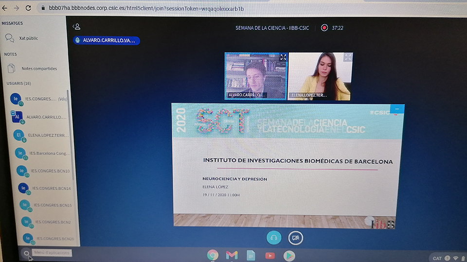The height and width of the screenshot is (262, 467).
Task: Click the ALVARO.CARRILLO talking indicator pill
Action: 107,40
